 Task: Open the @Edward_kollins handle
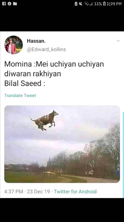46,49
